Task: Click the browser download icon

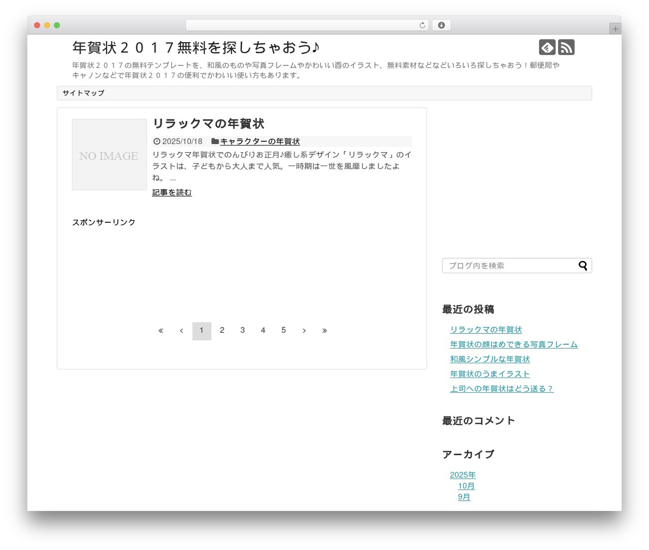Action: (442, 25)
